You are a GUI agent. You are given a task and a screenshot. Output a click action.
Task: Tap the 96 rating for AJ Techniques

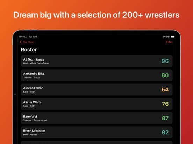tap(165, 61)
